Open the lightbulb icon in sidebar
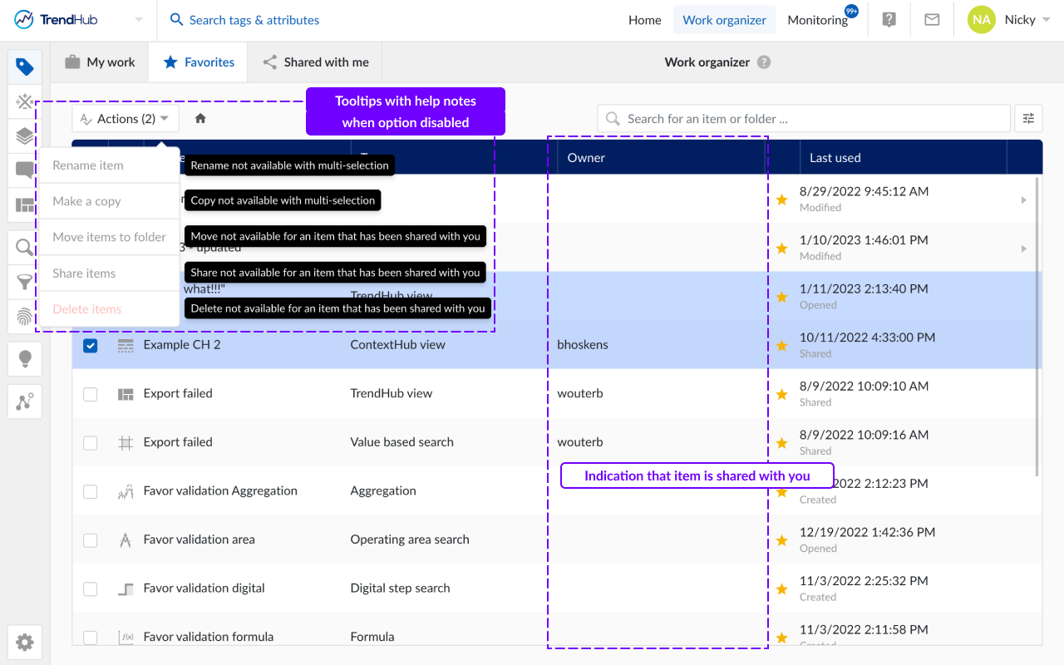Screen dimensions: 1064x665 [25, 359]
